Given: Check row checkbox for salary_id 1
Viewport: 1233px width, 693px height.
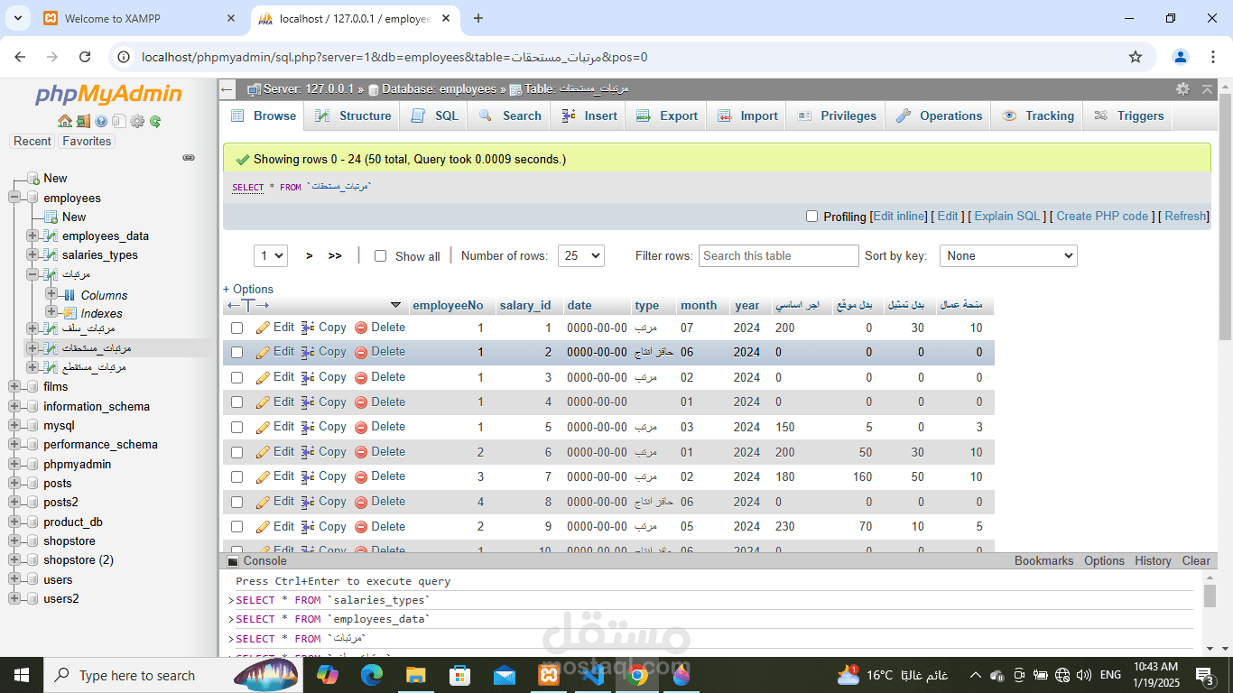Looking at the screenshot, I should 236,328.
